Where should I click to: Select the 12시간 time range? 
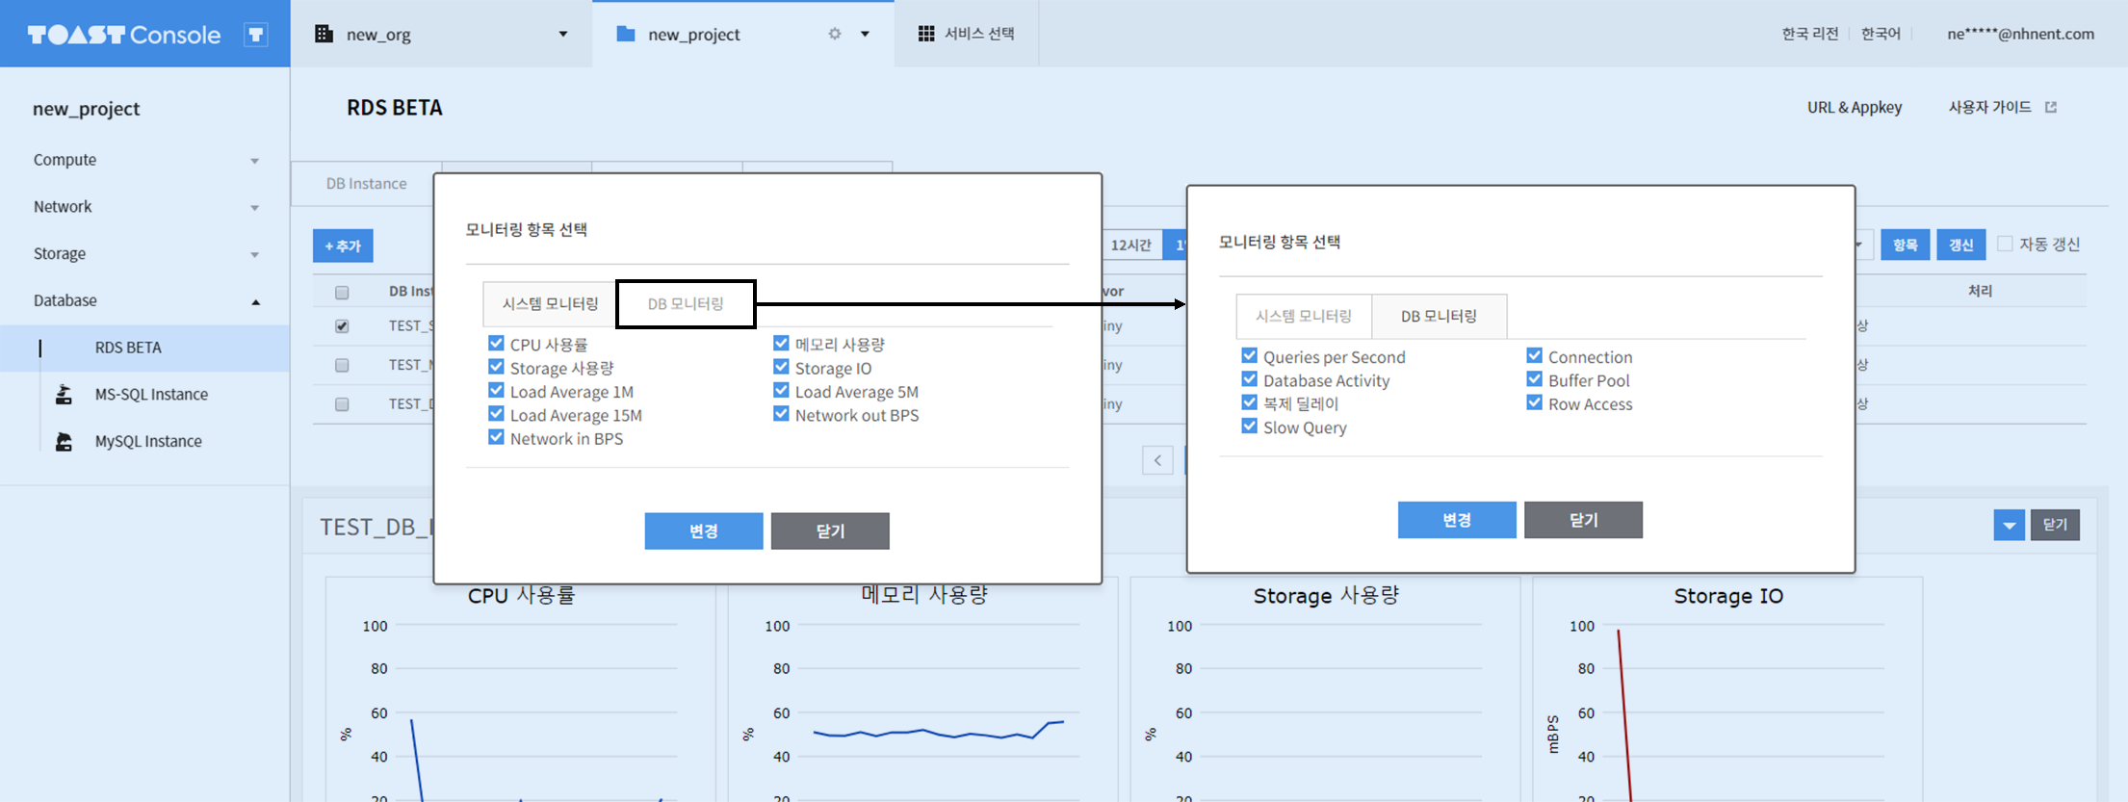pos(1131,245)
